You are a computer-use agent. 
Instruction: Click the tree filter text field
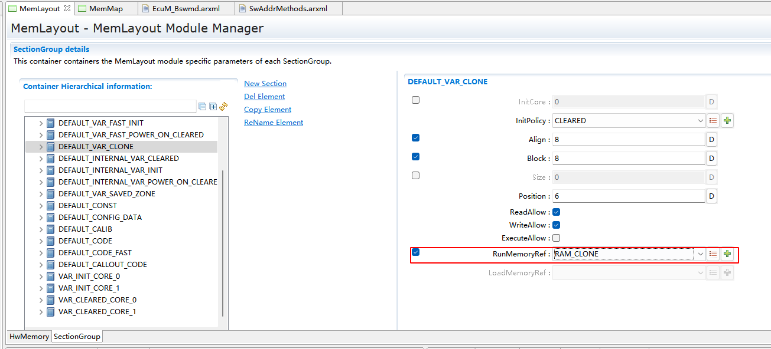[110, 107]
